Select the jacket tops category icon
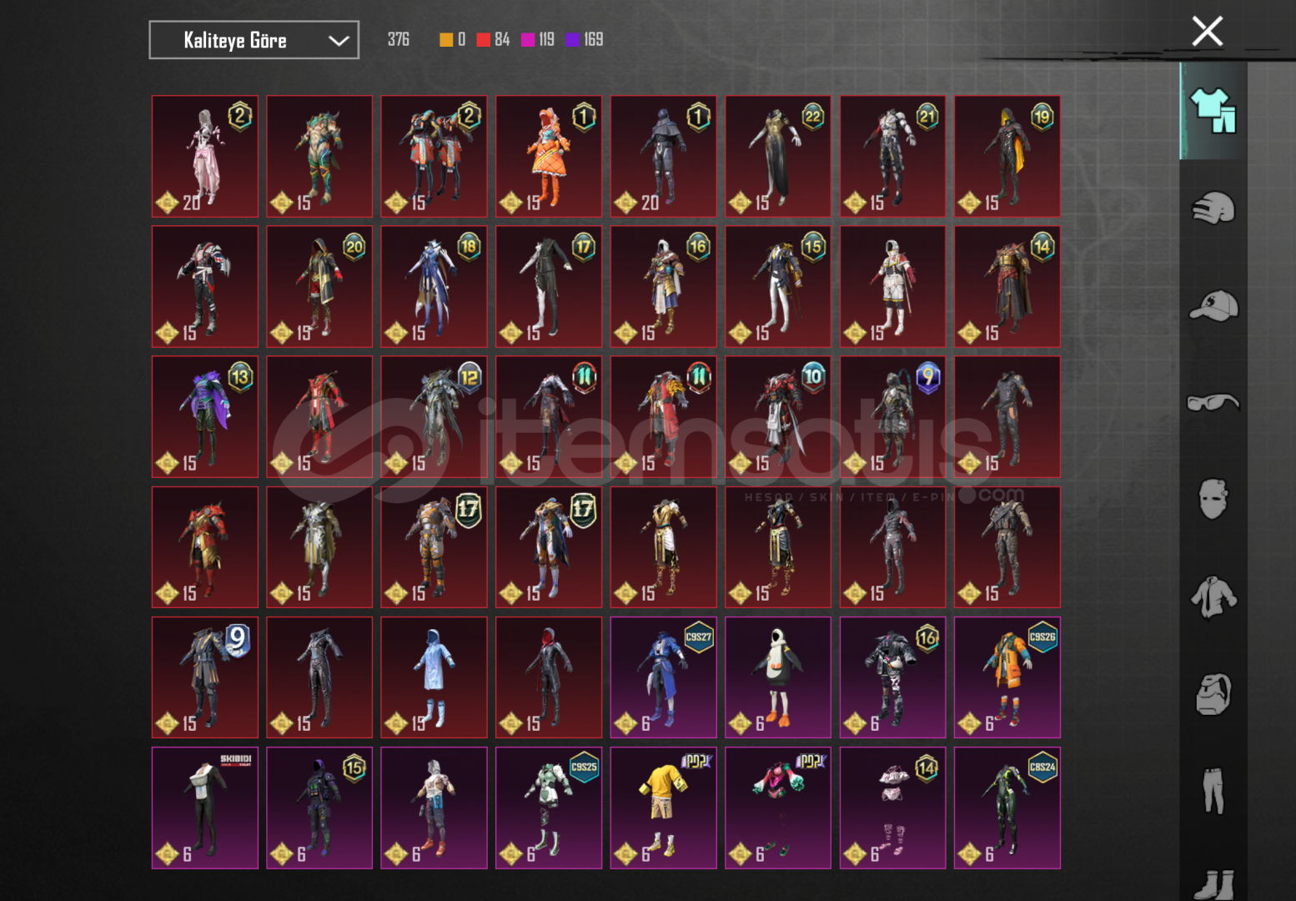This screenshot has width=1296, height=901. pos(1213,597)
